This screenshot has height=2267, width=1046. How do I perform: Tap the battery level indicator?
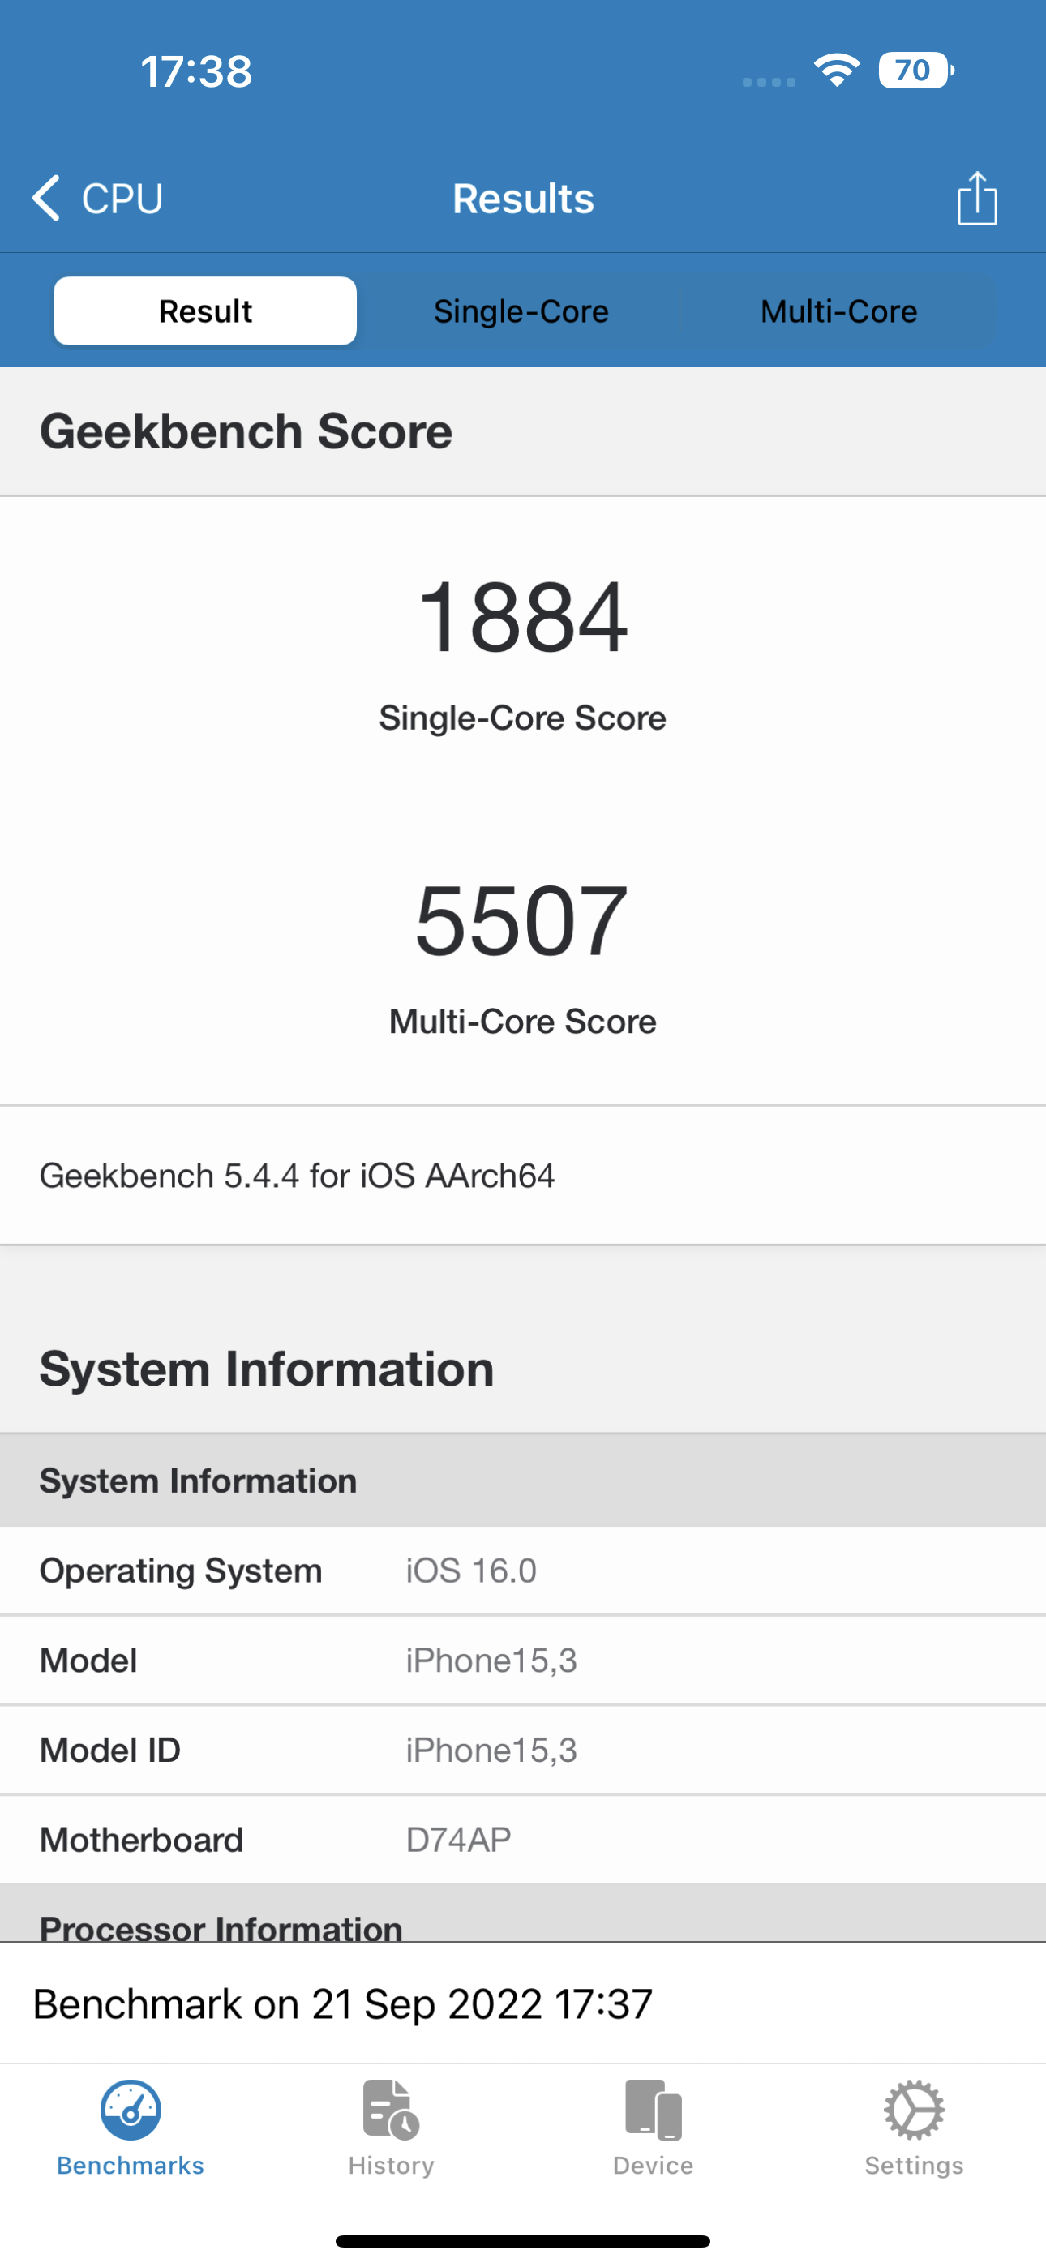915,71
